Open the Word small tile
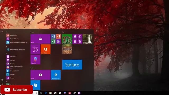 coord(53,36)
